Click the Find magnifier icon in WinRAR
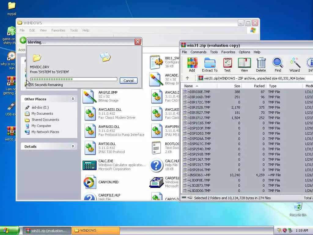Viewport: 313px width, 235px height. (278, 65)
